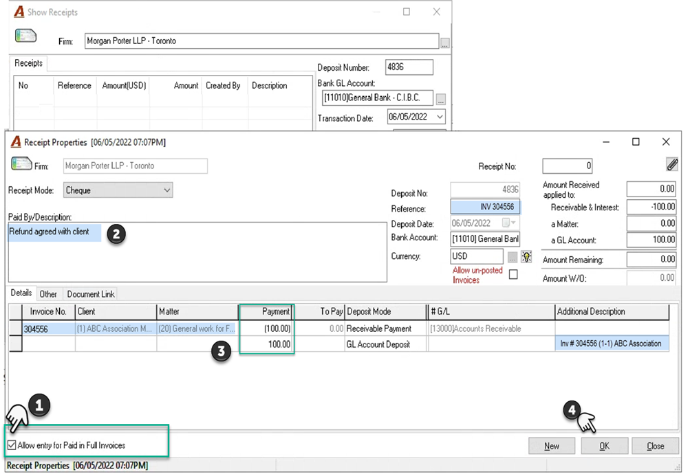Click the Deposit Number field in Show Receipts

409,67
